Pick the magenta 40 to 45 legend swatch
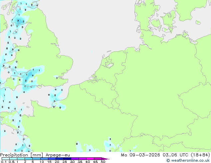Viewport: 211px width, 163px height. click(x=90, y=159)
